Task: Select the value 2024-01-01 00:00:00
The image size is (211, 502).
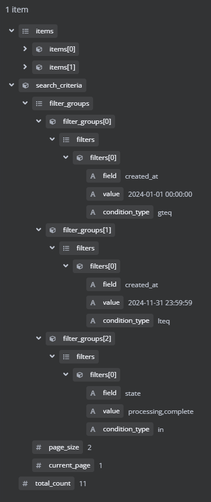Action: tap(160, 194)
